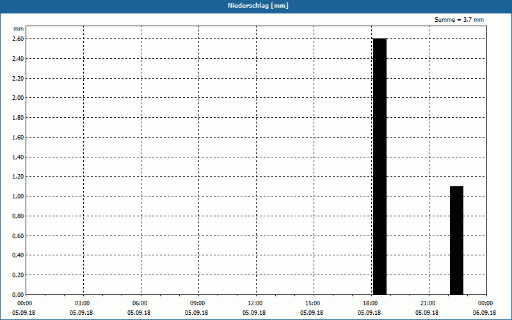Click the 1,00 y-axis label

pos(18,196)
